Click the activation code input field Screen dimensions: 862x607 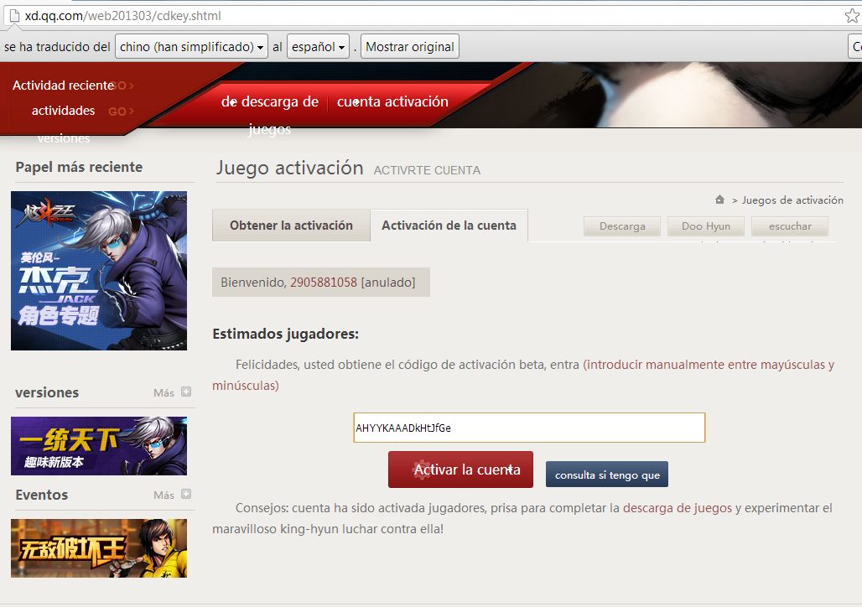point(529,428)
